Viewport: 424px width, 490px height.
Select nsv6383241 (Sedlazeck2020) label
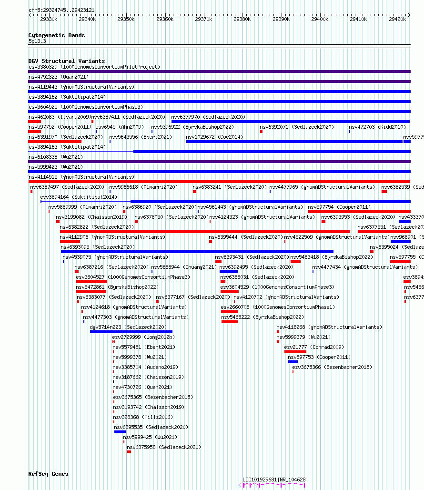pyautogui.click(x=230, y=187)
